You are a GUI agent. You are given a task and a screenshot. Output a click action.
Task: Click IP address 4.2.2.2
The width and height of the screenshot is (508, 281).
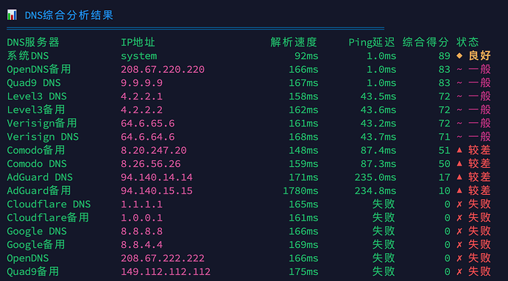[141, 110]
